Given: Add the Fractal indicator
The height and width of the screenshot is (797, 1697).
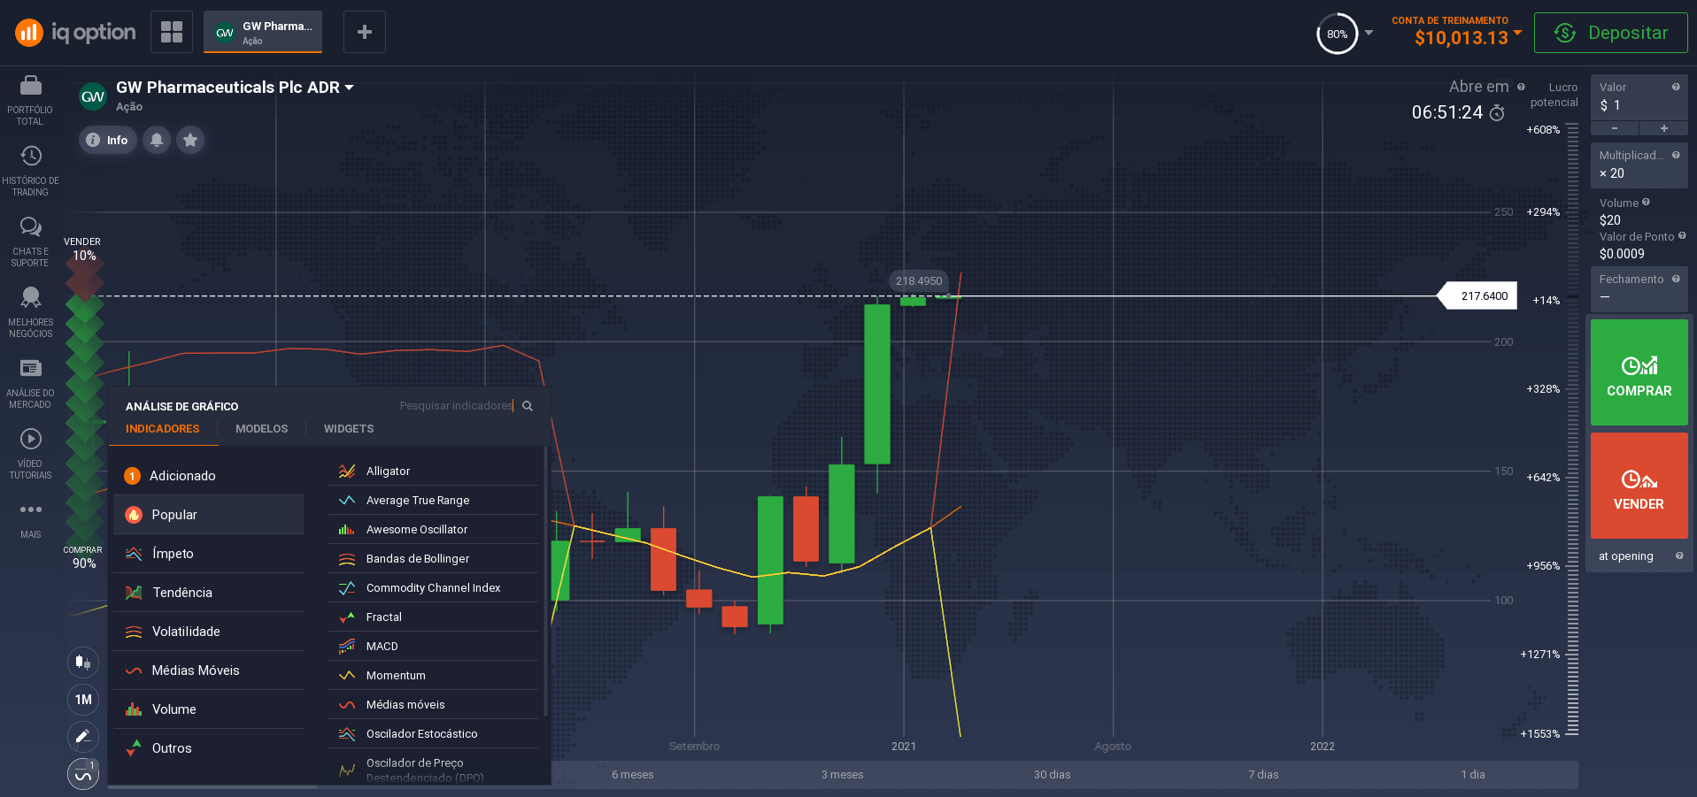Looking at the screenshot, I should (x=434, y=617).
